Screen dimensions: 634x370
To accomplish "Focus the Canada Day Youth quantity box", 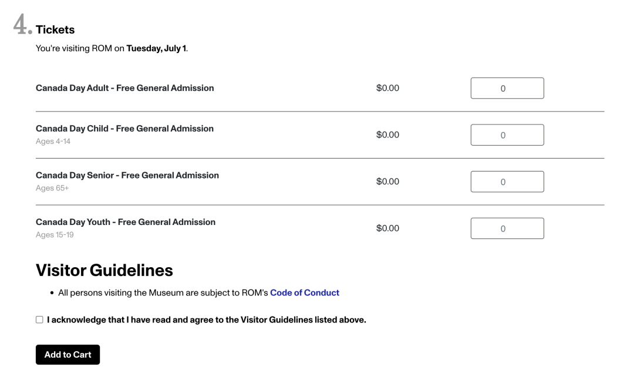I will [507, 228].
